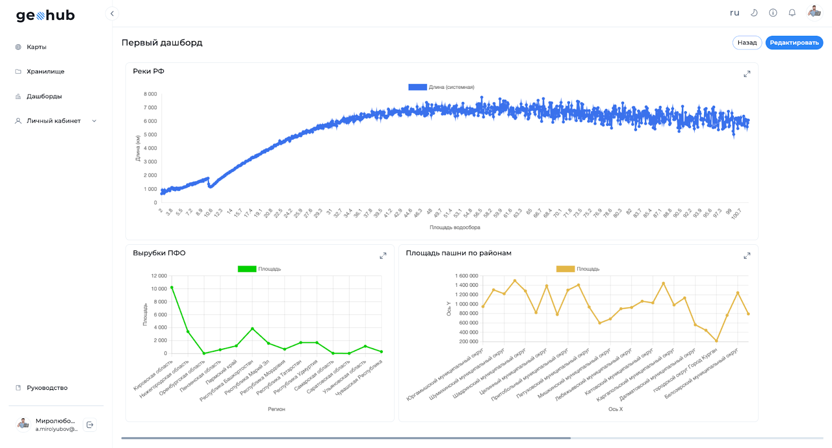Click the Реки РФ widget title
The image size is (832, 448).
pos(148,71)
